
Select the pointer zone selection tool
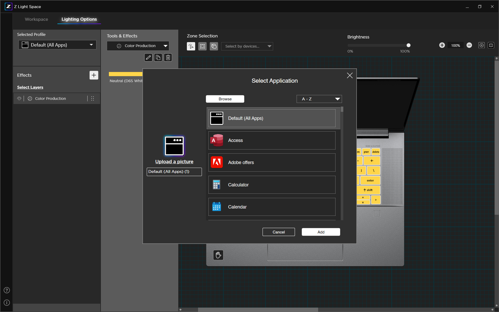[x=191, y=46]
